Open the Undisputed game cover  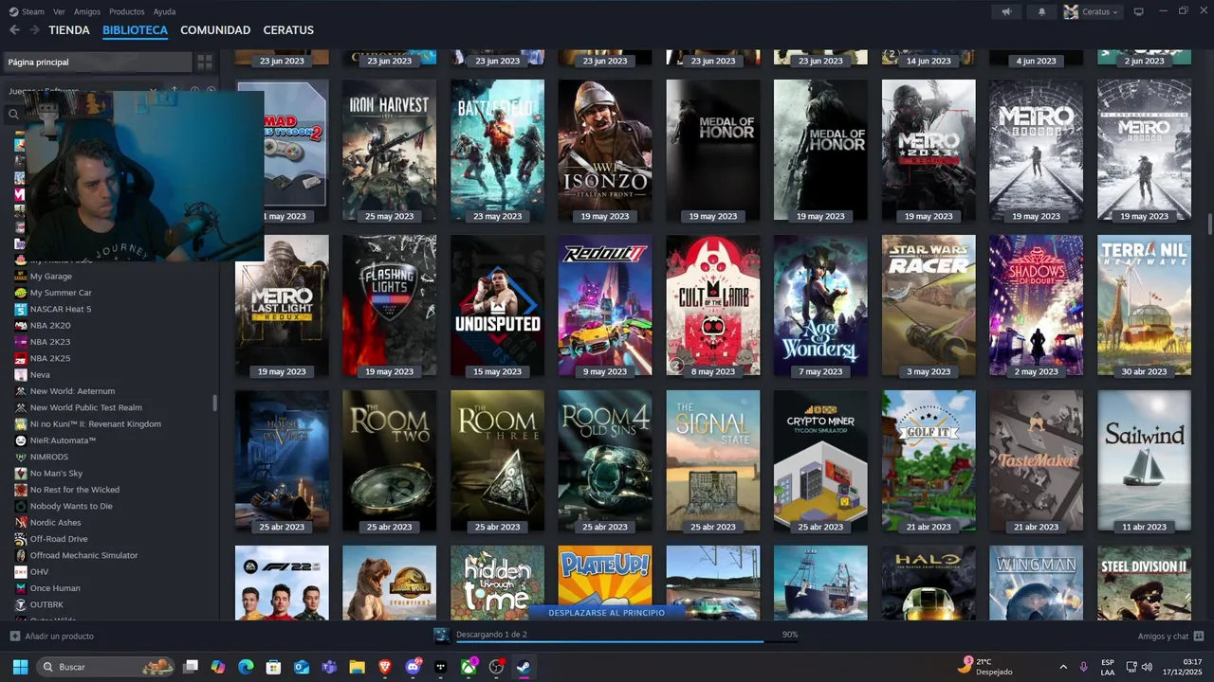click(x=498, y=305)
